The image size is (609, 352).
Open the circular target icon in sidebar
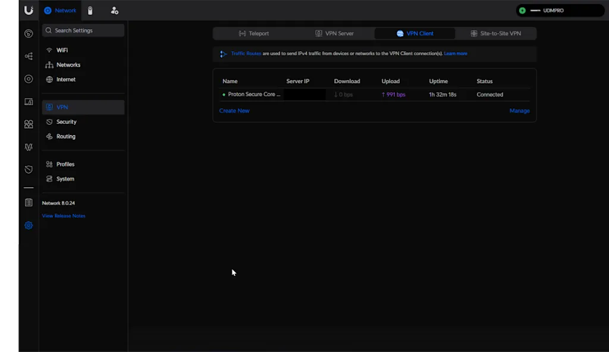tap(29, 79)
